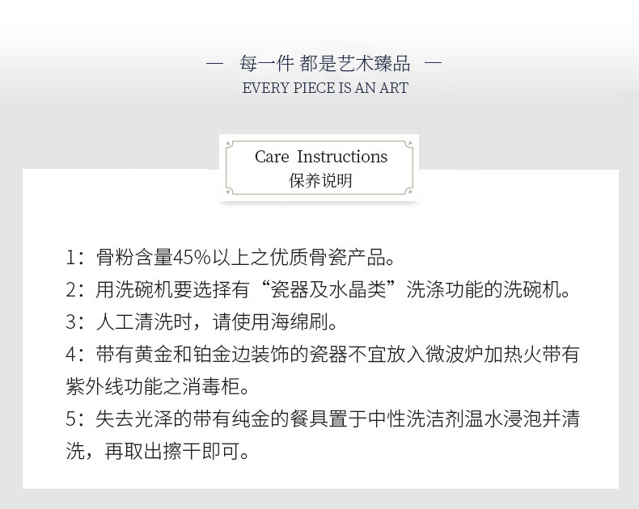Click the first line of instruction 4 about 微波炉
This screenshot has width=639, height=509.
323,354
